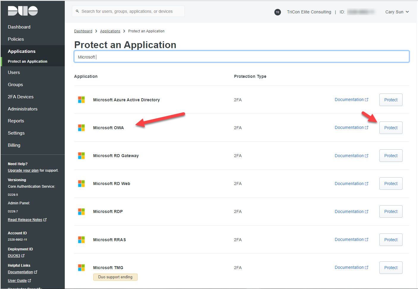Screen dimensions: 418x289
Task: Click the Microsoft Azure Active Directory logo
Action: coord(81,100)
